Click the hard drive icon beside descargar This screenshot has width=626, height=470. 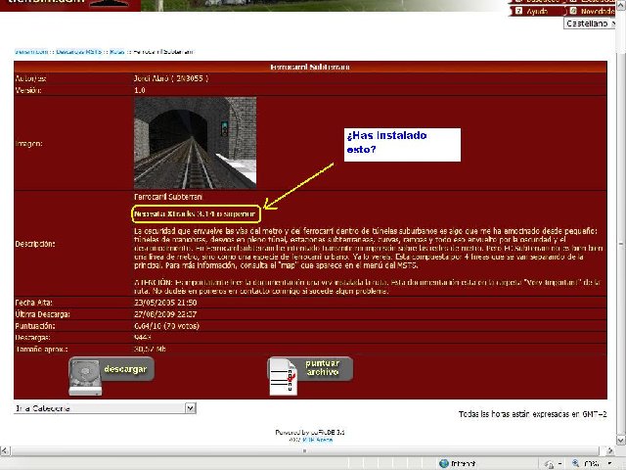pos(84,377)
